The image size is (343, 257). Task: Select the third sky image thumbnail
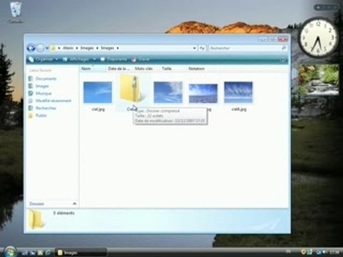click(168, 93)
